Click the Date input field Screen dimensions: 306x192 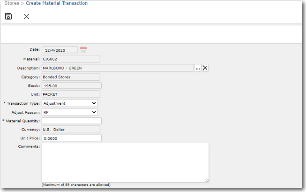[x=60, y=50]
